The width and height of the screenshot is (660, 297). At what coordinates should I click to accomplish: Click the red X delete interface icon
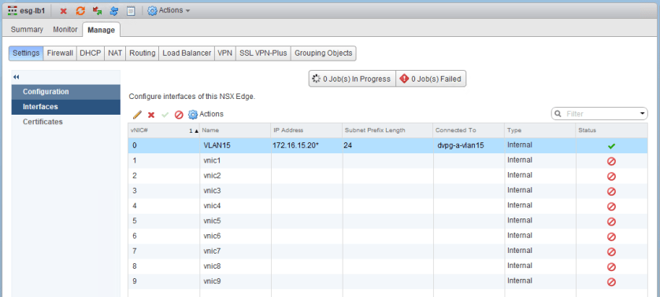[x=151, y=115]
